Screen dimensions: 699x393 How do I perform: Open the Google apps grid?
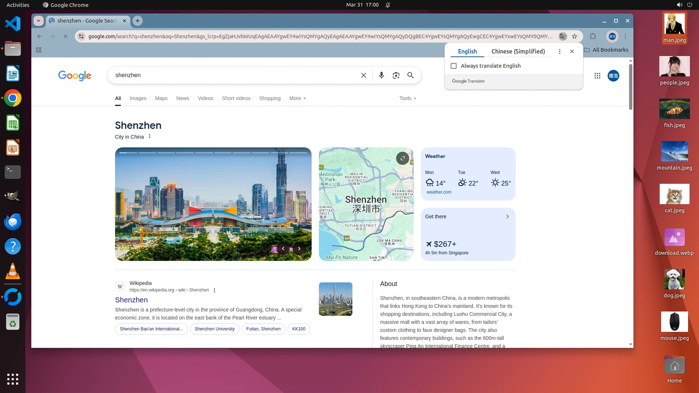tap(597, 76)
